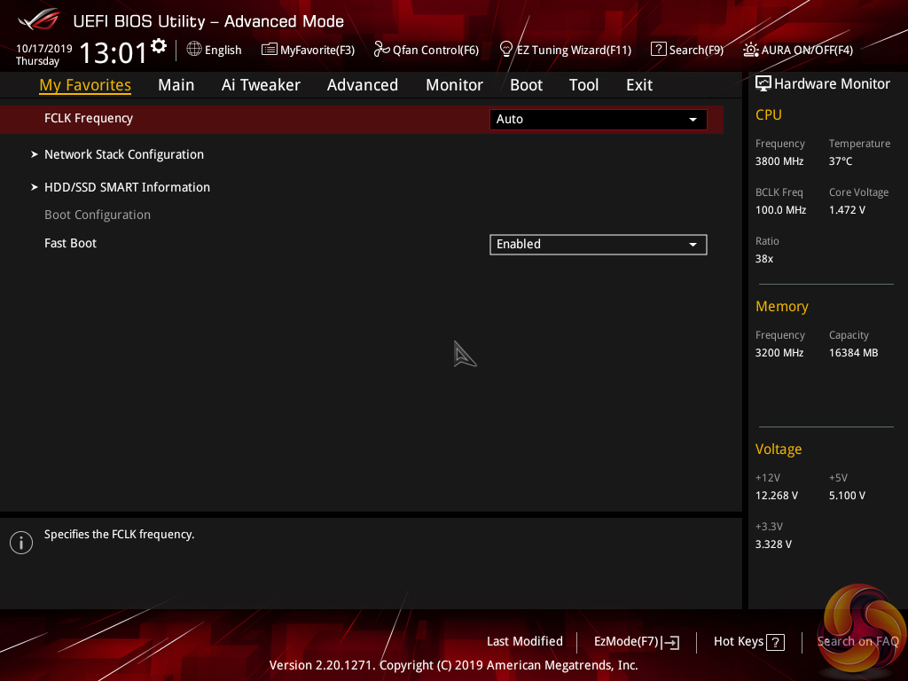Open Qfan Control fan icon
Viewport: 908px width, 681px height.
(x=381, y=50)
